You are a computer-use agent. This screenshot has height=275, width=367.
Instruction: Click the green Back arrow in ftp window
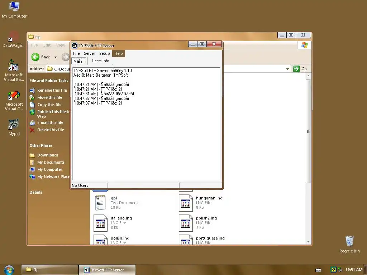35,57
